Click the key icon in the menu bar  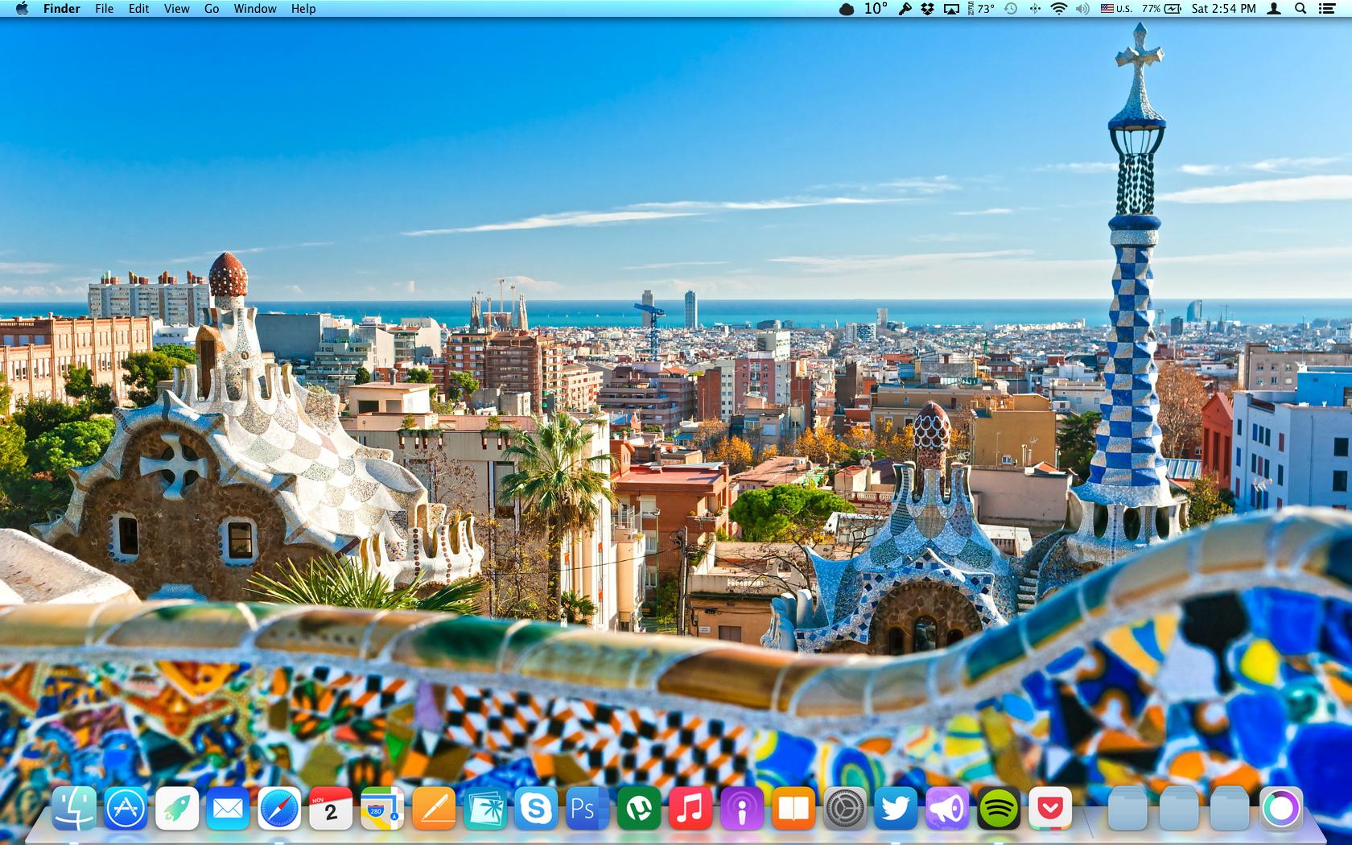pos(905,9)
